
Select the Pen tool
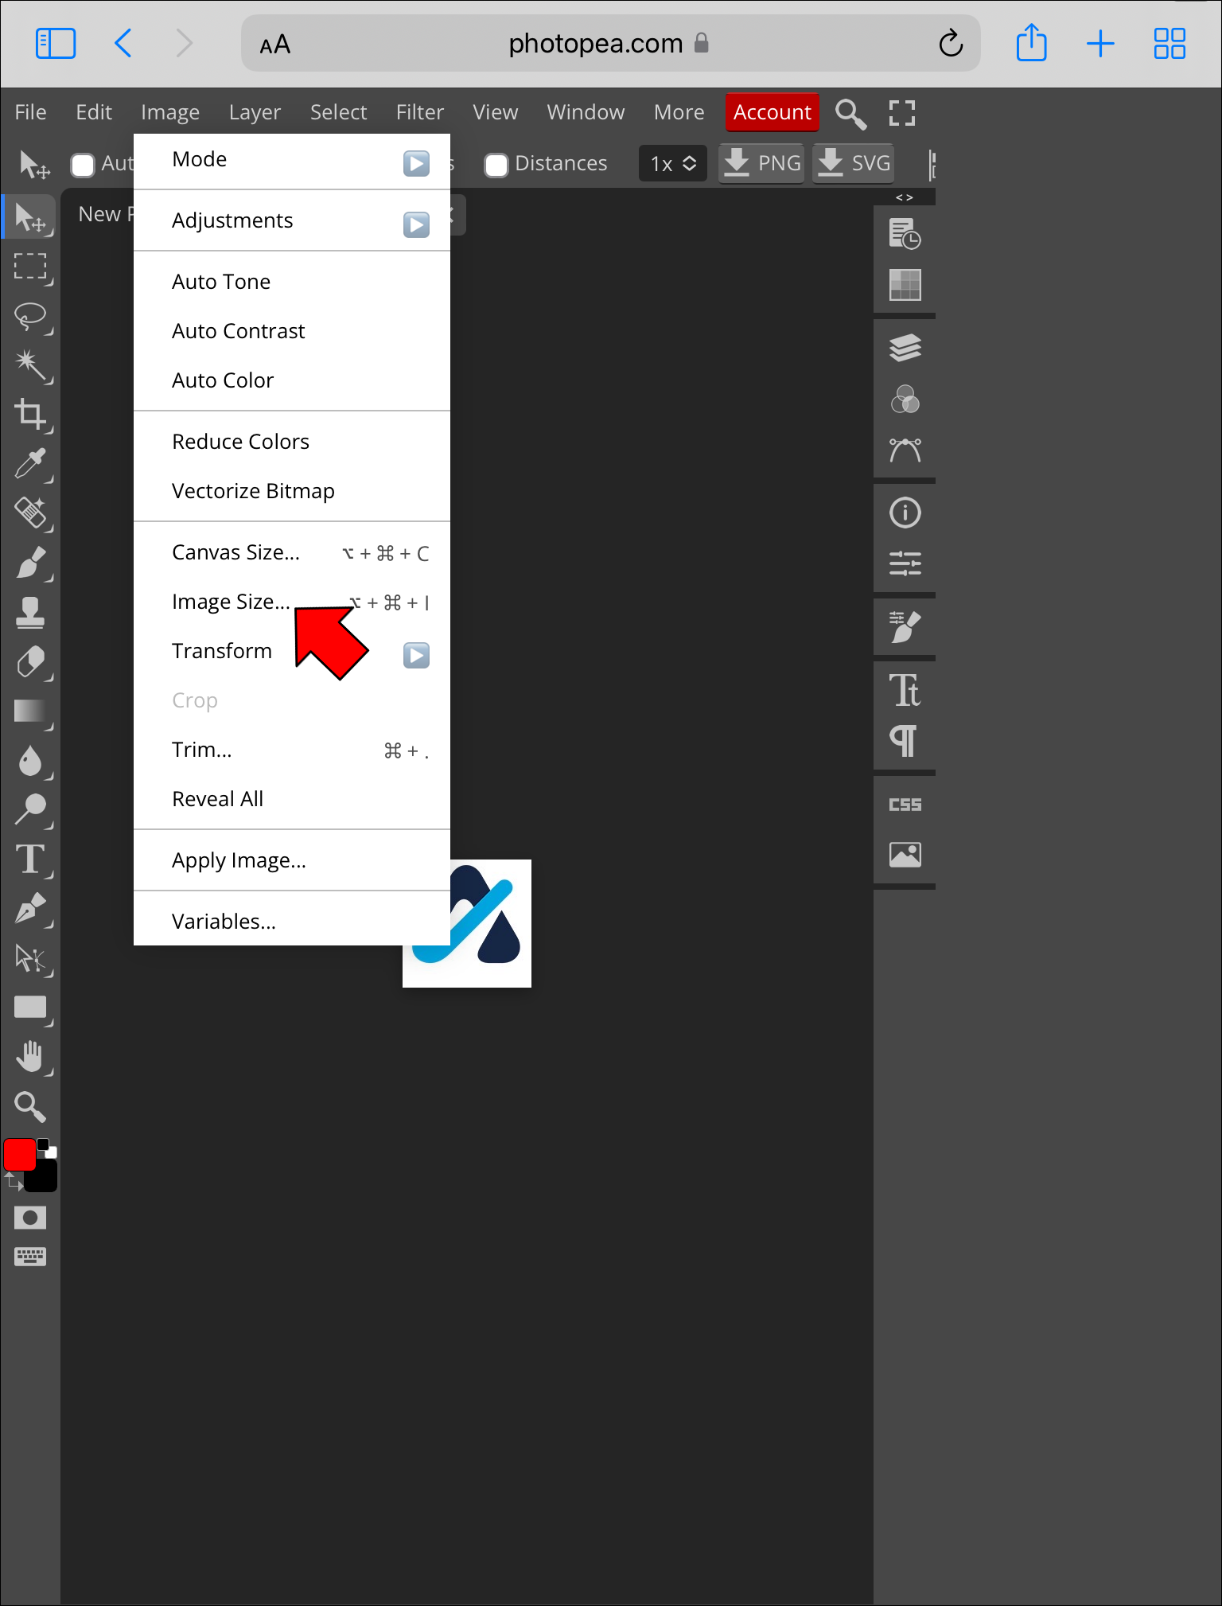click(x=30, y=908)
